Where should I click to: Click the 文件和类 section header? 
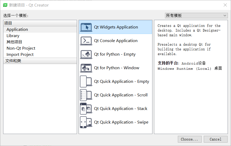(13, 61)
